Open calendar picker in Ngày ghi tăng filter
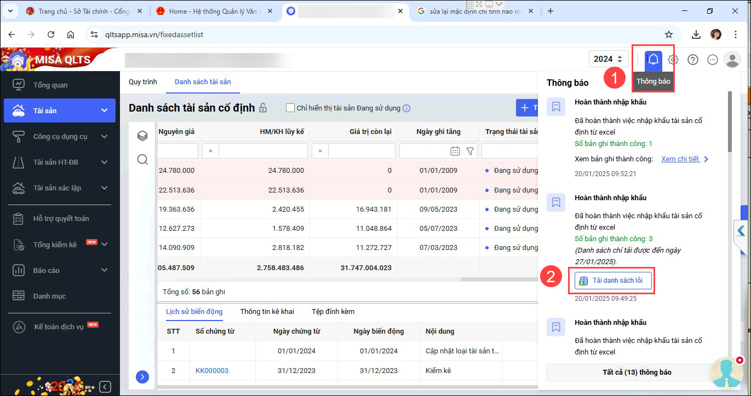Screen dimensions: 751x396 pos(455,151)
